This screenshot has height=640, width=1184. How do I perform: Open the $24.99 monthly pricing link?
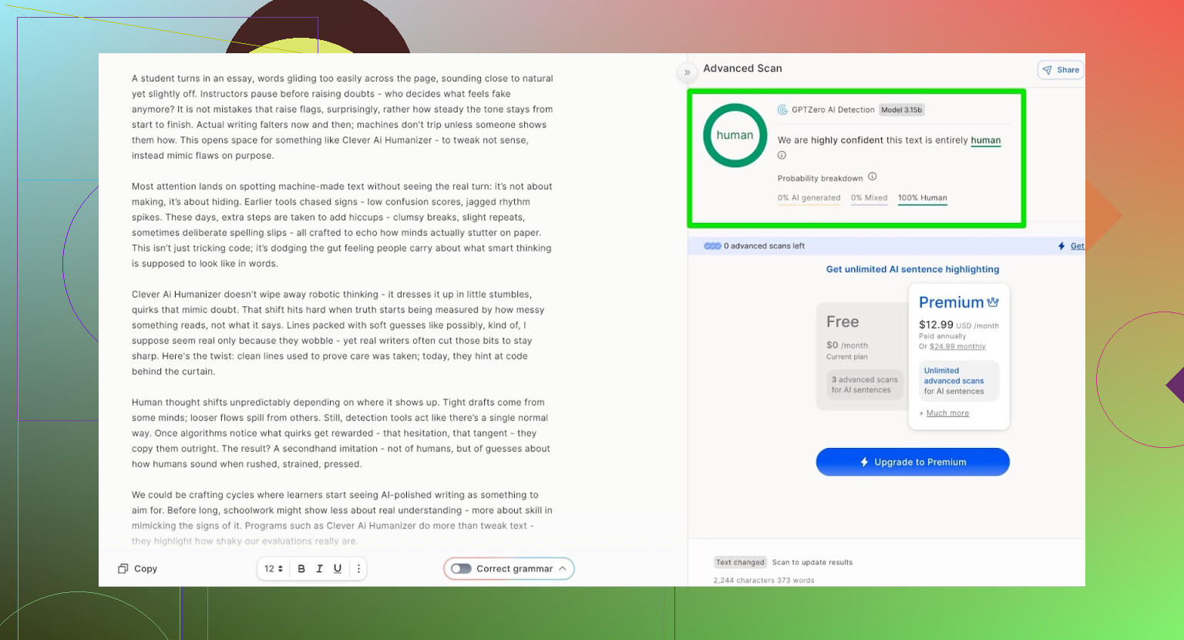(957, 347)
